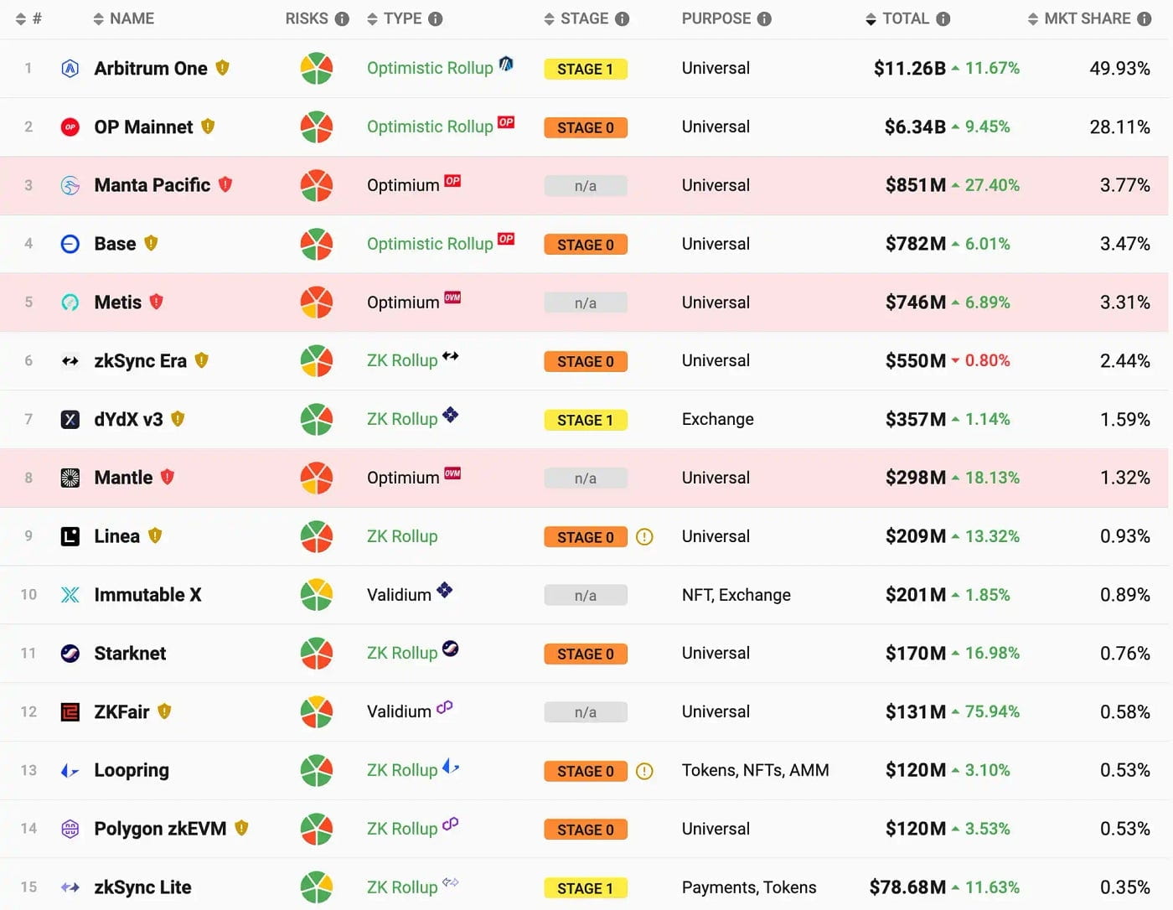Click the red warning shield beside Manta Pacific
Screen dimensions: 1173x910
(225, 184)
